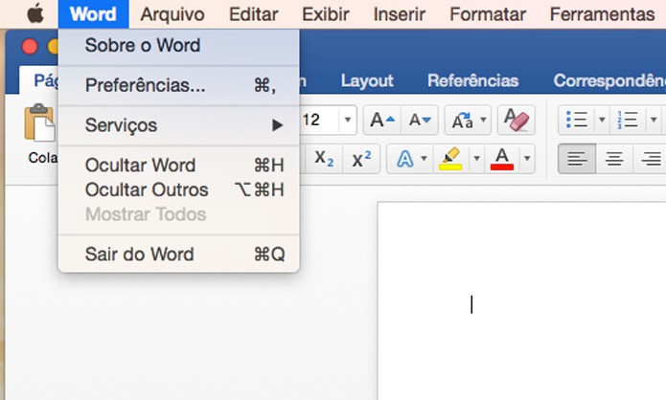666x400 pixels.
Task: Switch to the Referências ribbon tab
Action: point(472,80)
